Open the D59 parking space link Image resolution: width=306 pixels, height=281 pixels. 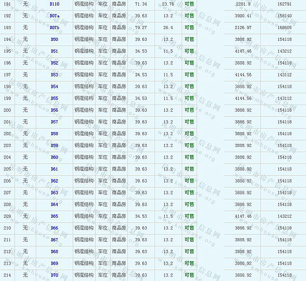click(x=55, y=145)
